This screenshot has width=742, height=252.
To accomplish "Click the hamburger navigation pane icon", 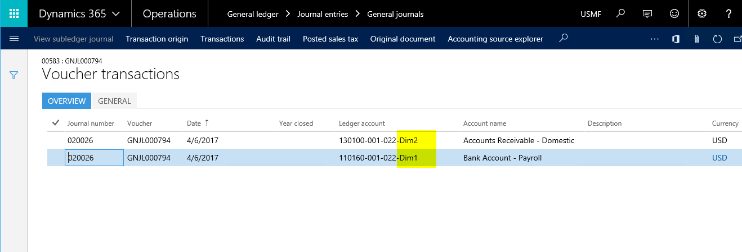I will click(x=14, y=39).
